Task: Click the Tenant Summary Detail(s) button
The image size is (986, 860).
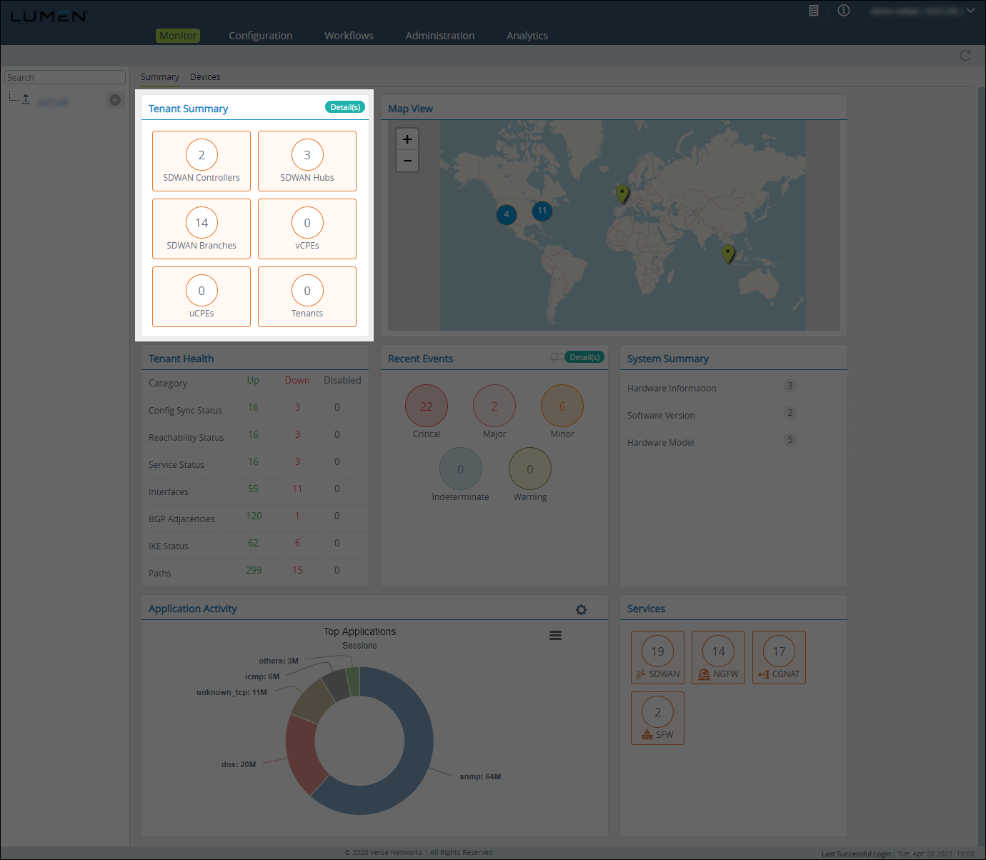Action: [x=345, y=106]
